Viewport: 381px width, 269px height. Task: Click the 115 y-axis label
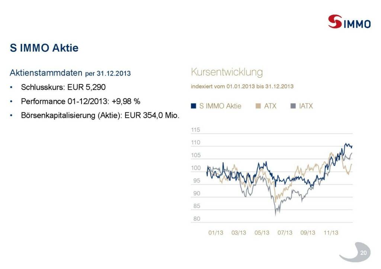coord(195,130)
